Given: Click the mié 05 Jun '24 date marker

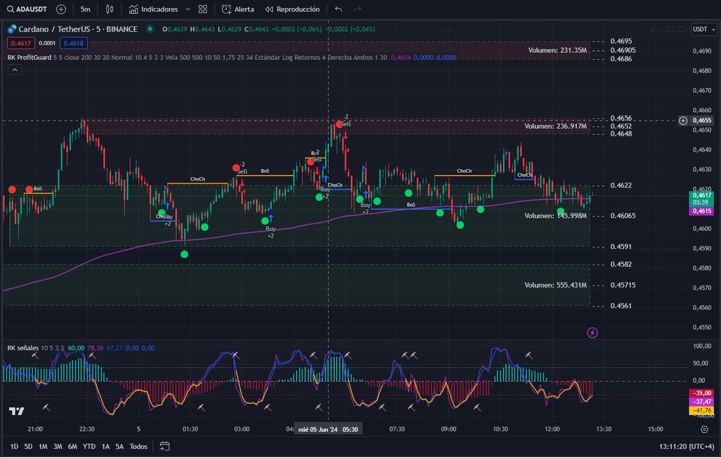Looking at the screenshot, I should point(328,429).
